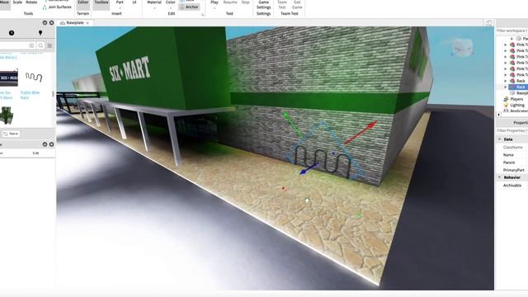This screenshot has height=297, width=528.
Task: Switch to the Toolbox lightbulb tab
Action: (40, 33)
